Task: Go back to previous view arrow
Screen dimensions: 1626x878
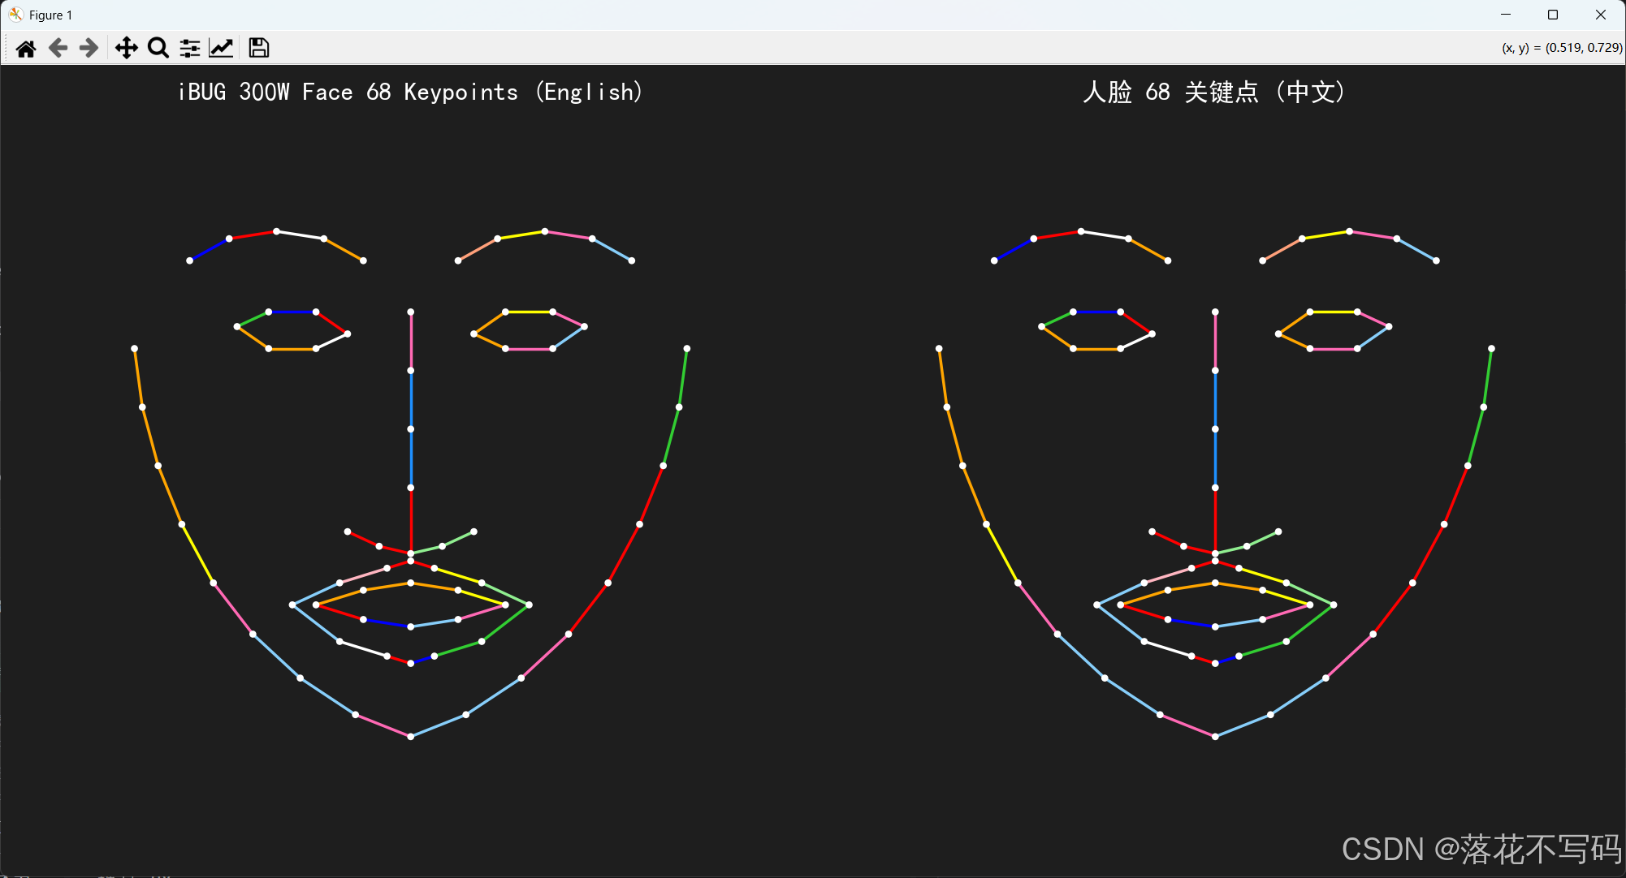Action: tap(58, 49)
